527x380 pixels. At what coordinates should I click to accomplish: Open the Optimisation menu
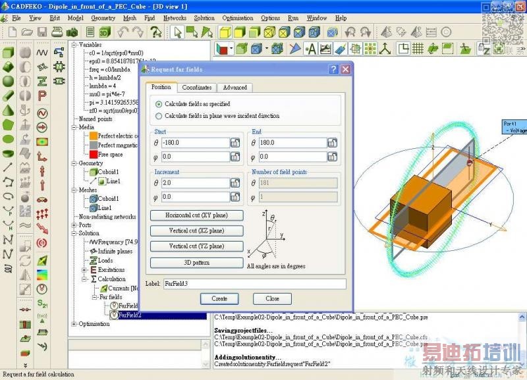pos(238,18)
